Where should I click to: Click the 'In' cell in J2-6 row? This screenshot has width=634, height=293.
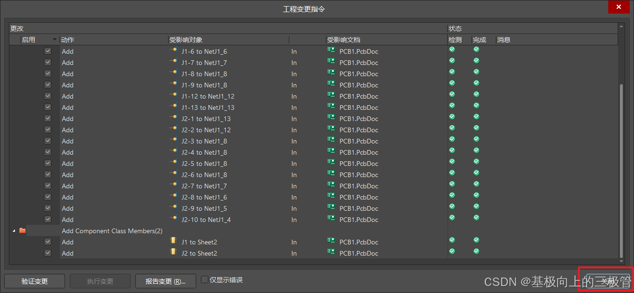294,175
